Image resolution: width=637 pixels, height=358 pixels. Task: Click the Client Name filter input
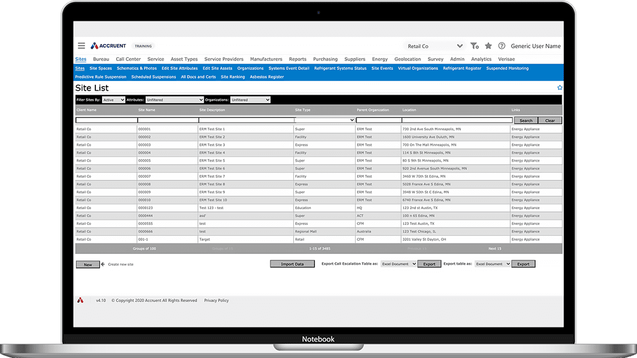pos(107,120)
